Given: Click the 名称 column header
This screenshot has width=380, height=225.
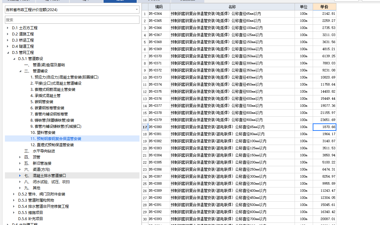Looking at the screenshot, I should point(232,7).
